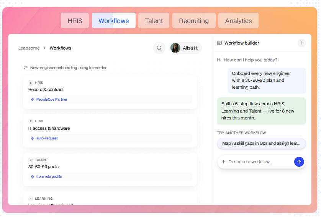Click the 30-60-90 goals step title
321x217 pixels.
tap(43, 167)
